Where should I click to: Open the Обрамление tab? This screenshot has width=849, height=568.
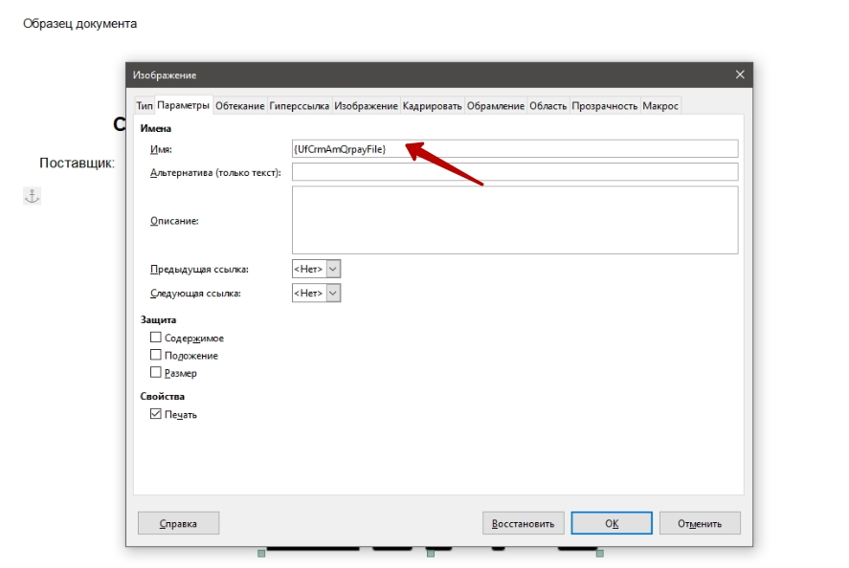[496, 106]
